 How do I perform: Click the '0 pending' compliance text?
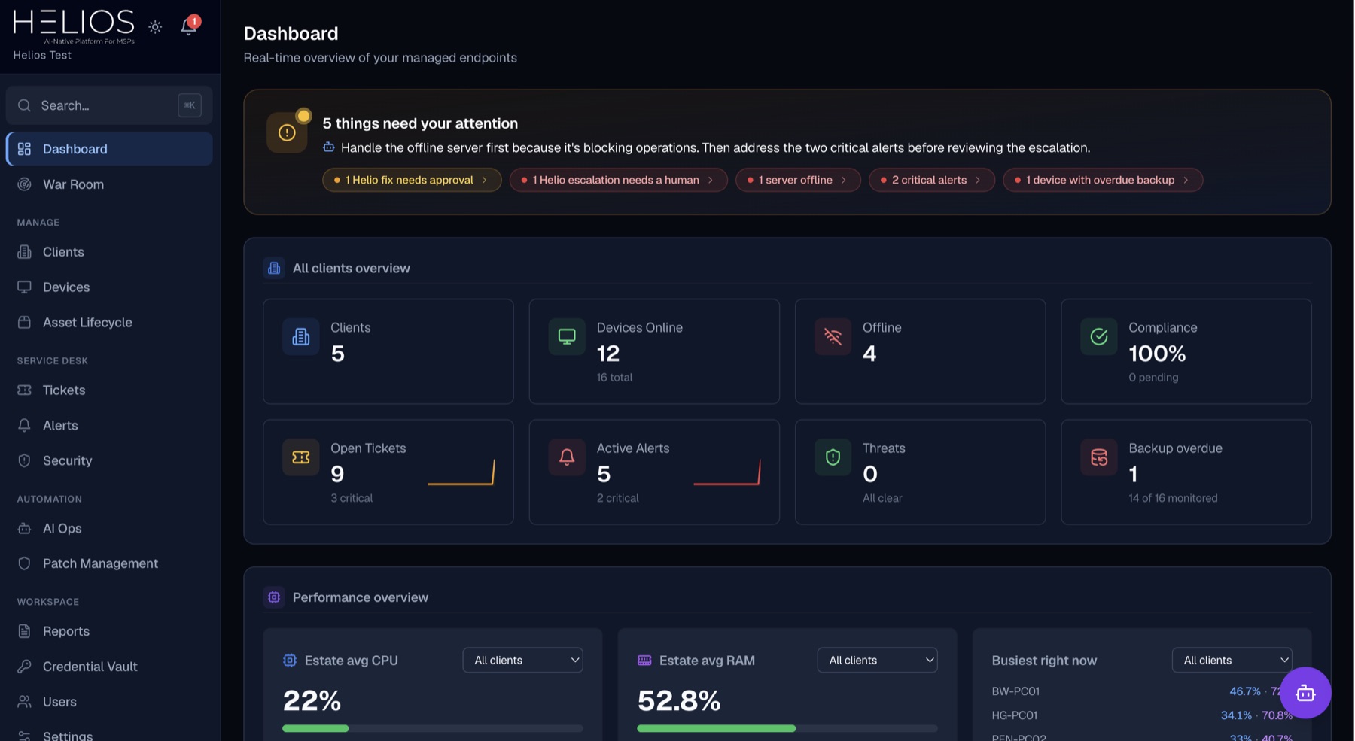[1153, 378]
